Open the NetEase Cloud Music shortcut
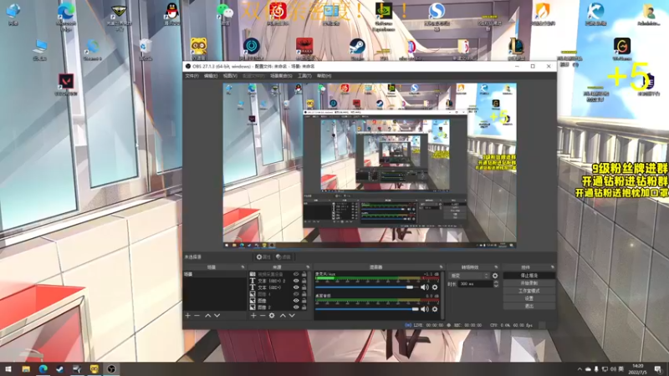 click(x=278, y=13)
